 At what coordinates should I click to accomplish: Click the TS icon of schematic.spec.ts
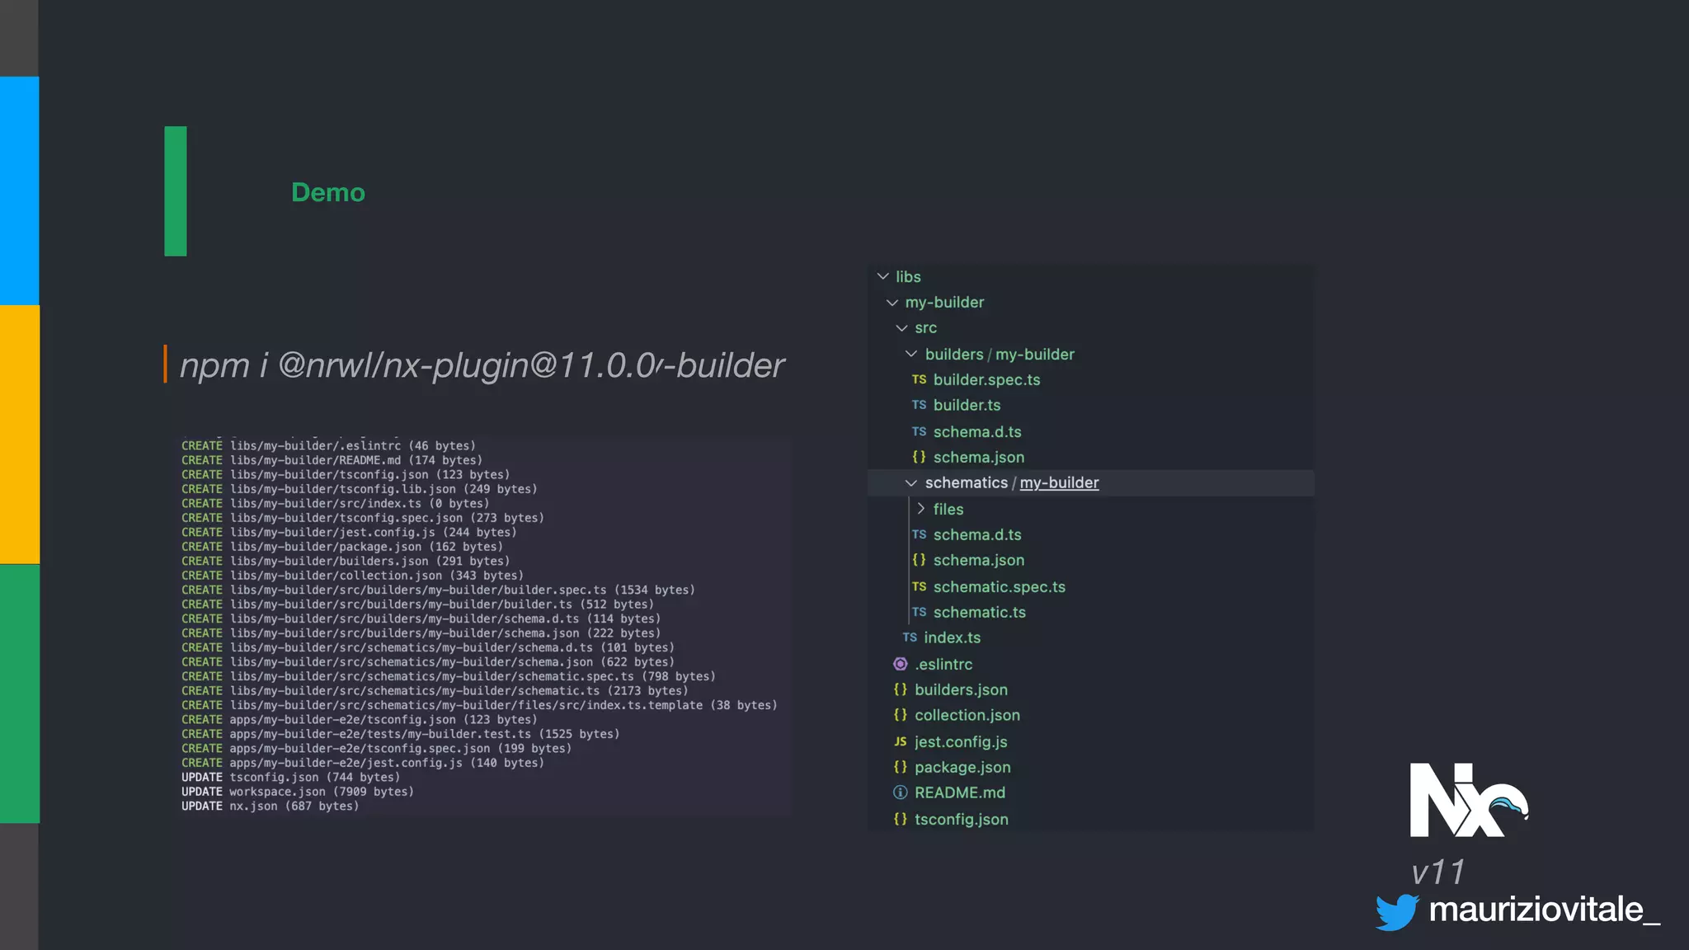pos(919,586)
